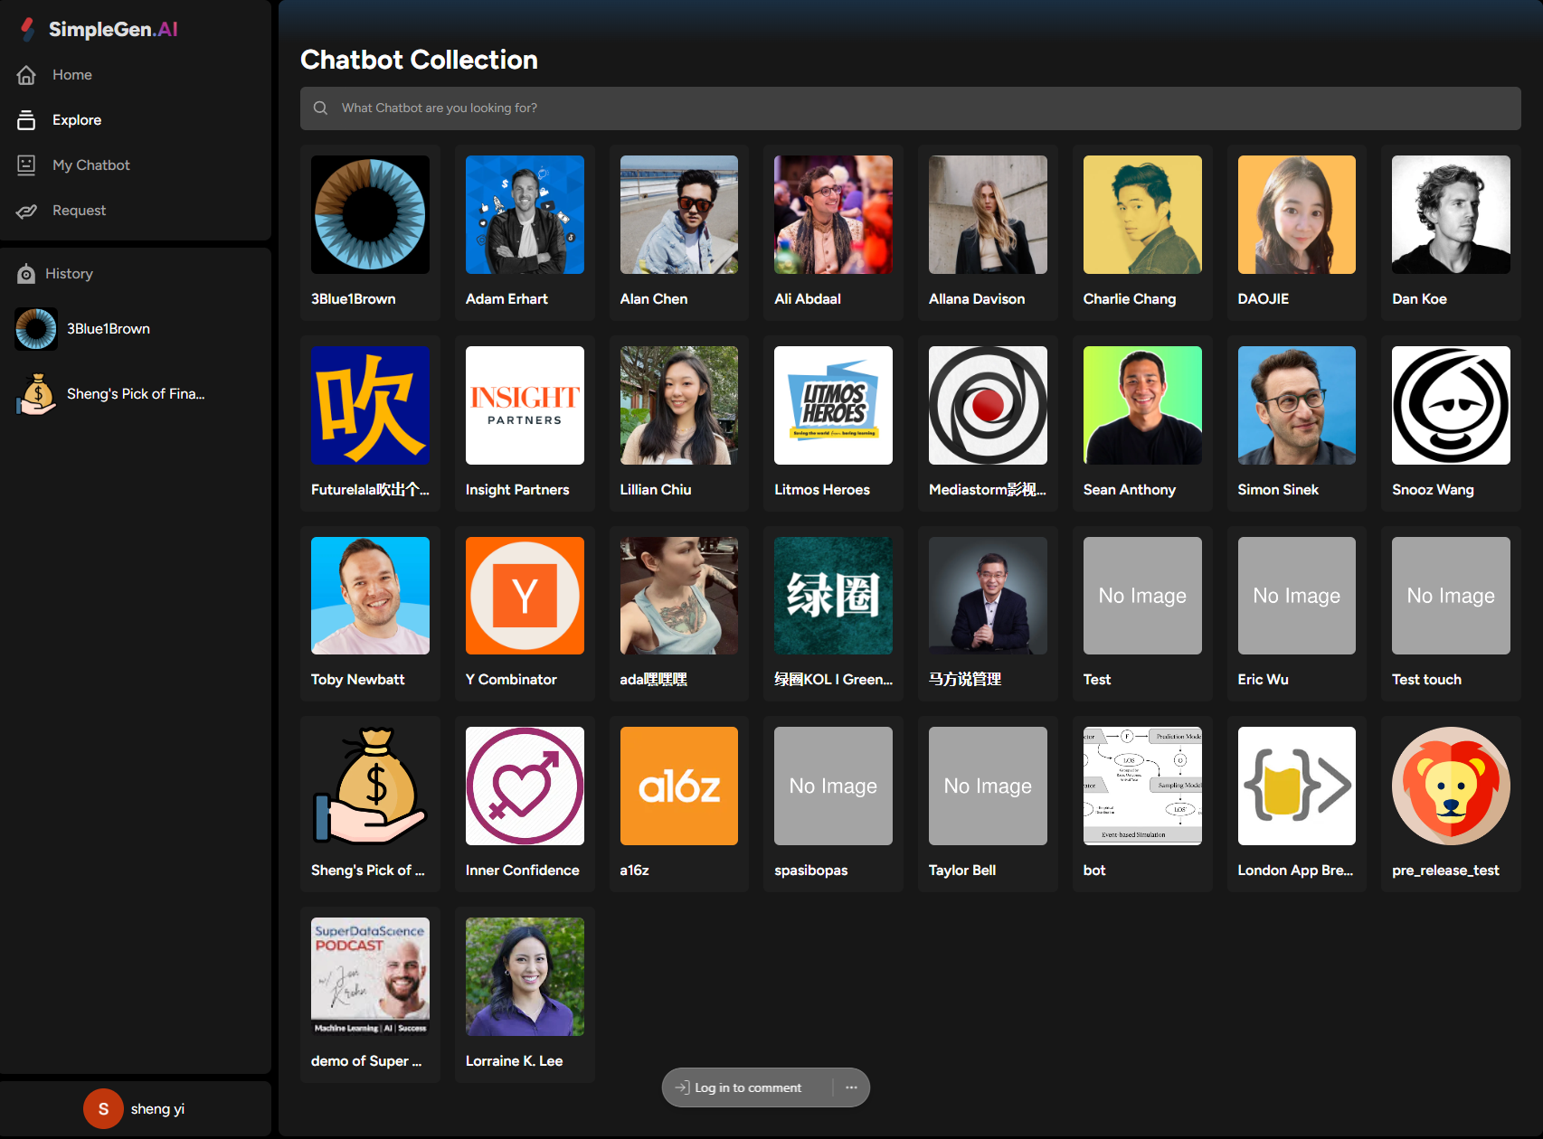The width and height of the screenshot is (1543, 1139).
Task: Select Lorraine K. Lee chatbot image
Action: [525, 976]
